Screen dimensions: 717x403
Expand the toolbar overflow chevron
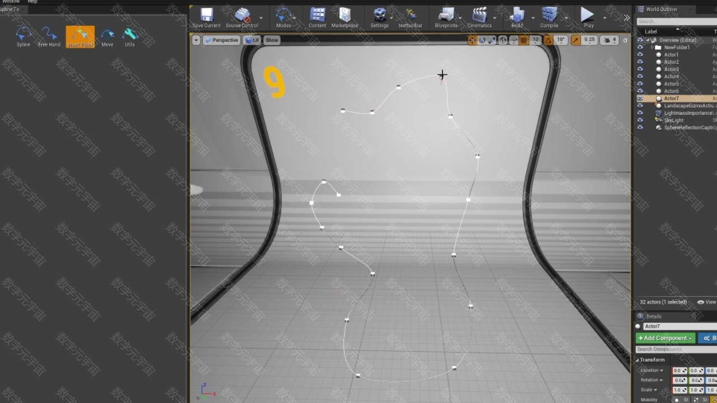(x=626, y=18)
